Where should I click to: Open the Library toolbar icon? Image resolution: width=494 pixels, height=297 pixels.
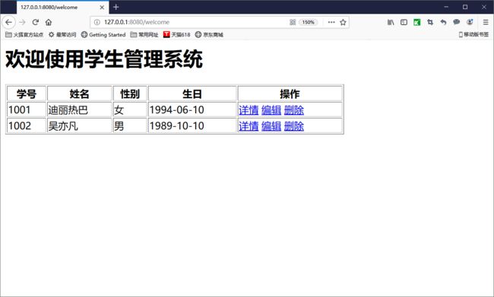click(x=391, y=22)
